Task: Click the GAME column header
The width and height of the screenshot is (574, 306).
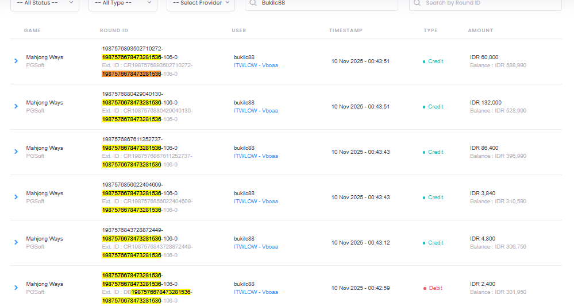Action: point(32,30)
